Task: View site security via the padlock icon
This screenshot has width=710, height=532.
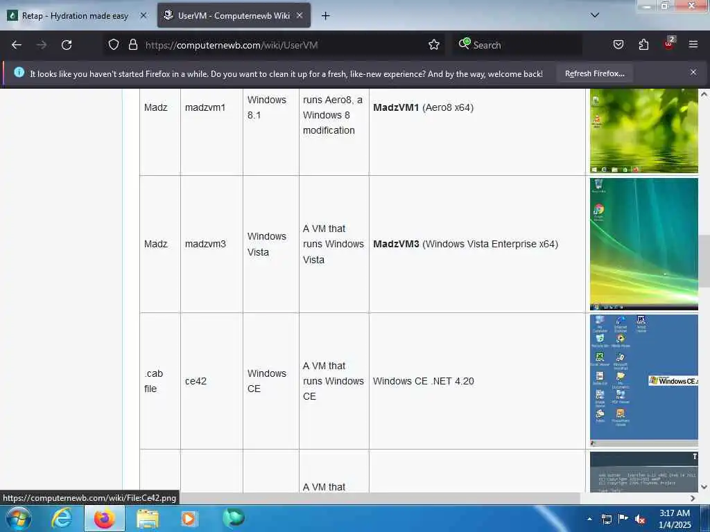Action: click(132, 45)
